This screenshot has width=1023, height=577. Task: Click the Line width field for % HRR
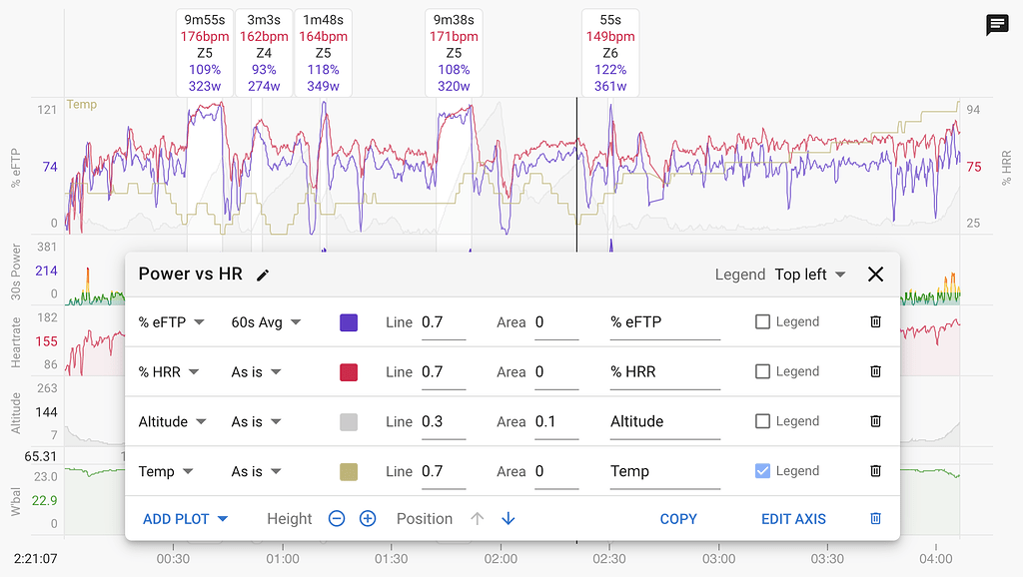(x=444, y=371)
